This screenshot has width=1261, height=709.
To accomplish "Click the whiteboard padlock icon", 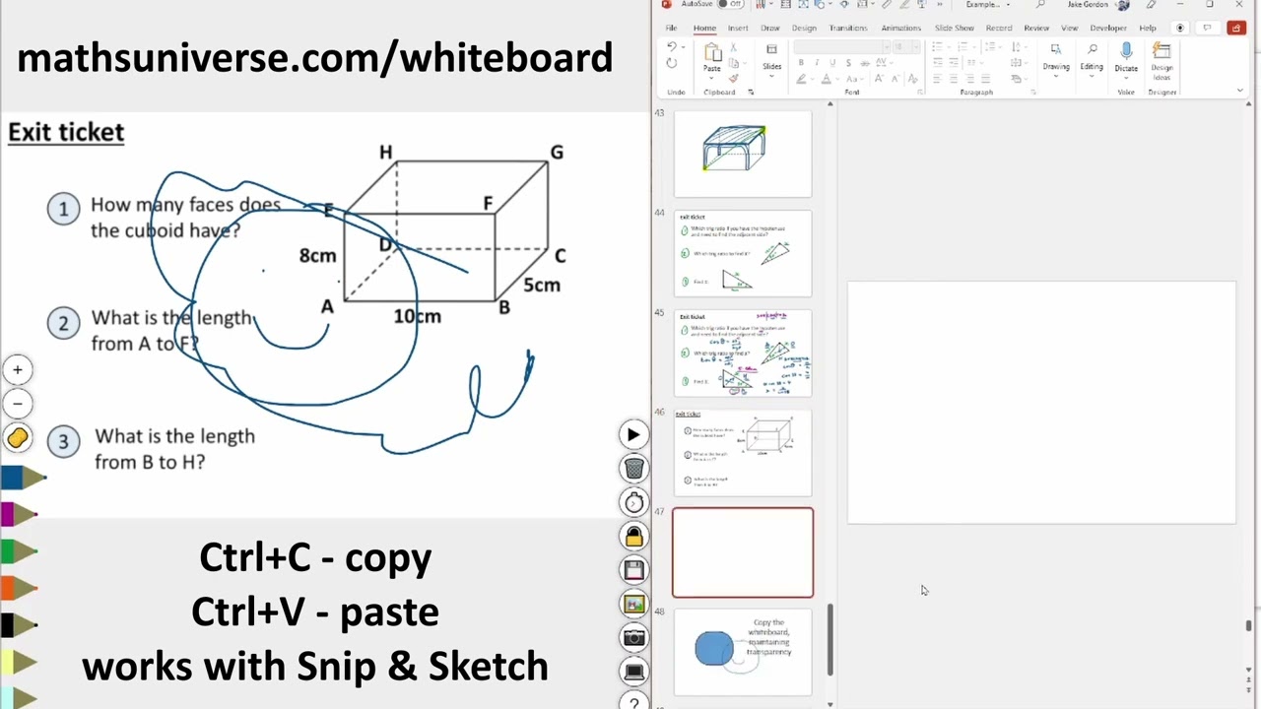I will 633,537.
